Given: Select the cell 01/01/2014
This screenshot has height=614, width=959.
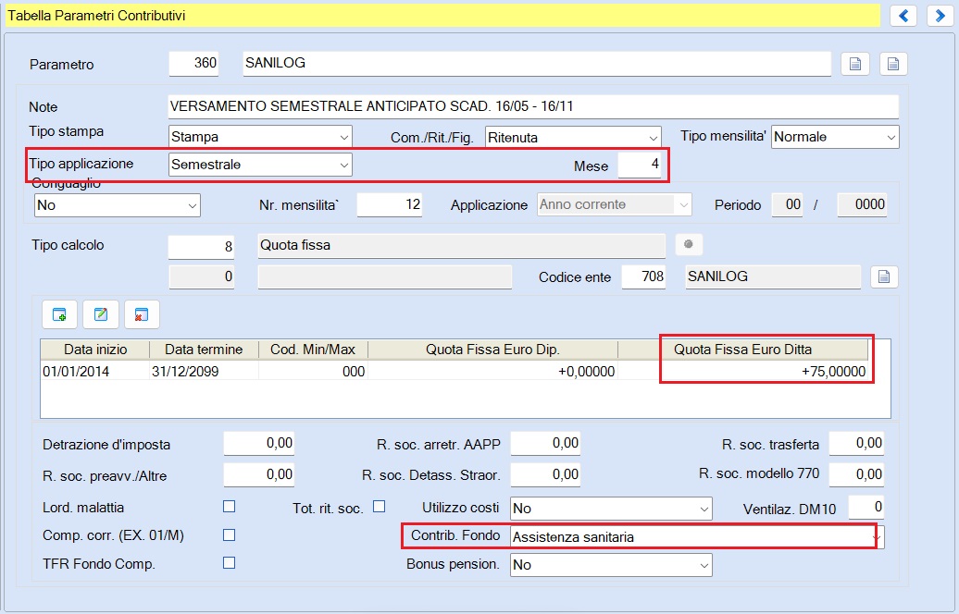Looking at the screenshot, I should tap(95, 372).
